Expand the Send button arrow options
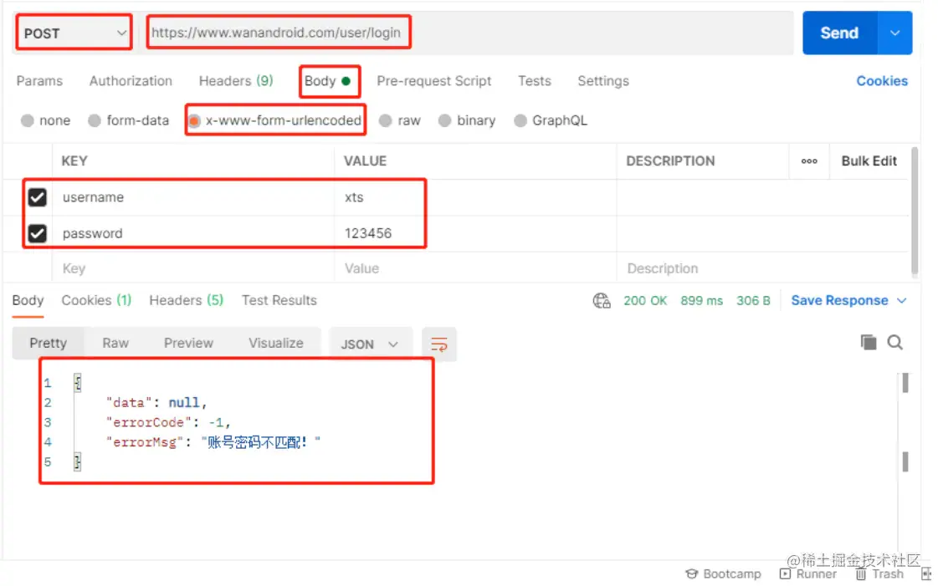Screen dimensions: 938x586 pyautogui.click(x=895, y=33)
